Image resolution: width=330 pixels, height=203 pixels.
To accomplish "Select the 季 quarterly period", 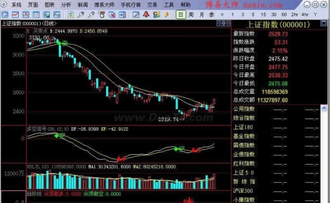I will (x=212, y=14).
